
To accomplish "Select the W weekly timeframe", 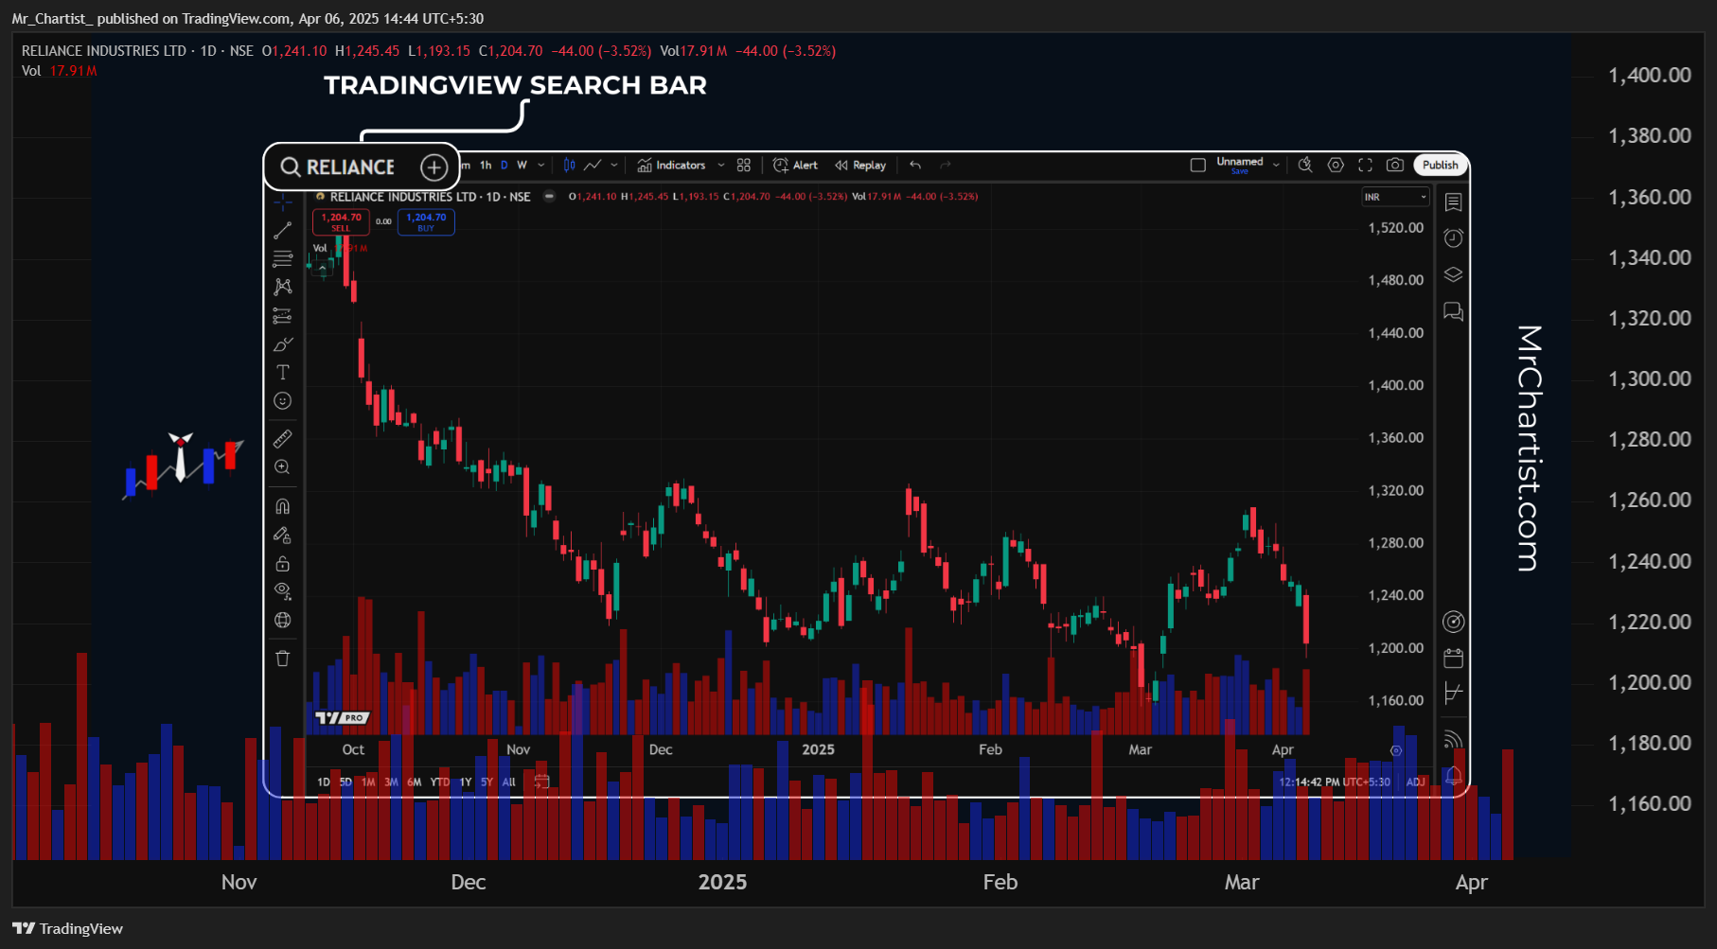I will click(x=522, y=166).
